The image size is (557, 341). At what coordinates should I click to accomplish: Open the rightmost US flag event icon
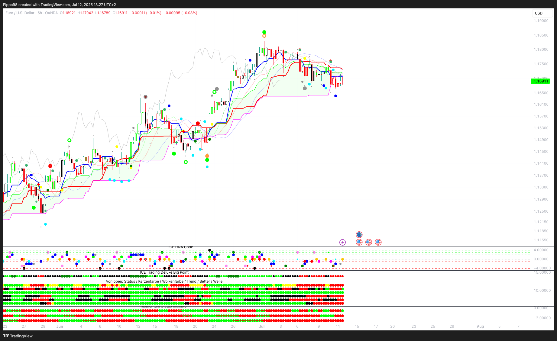(x=378, y=242)
